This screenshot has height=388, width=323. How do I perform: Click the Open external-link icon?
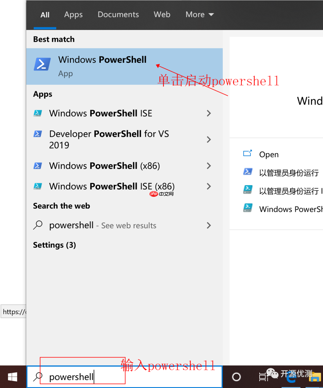(248, 153)
